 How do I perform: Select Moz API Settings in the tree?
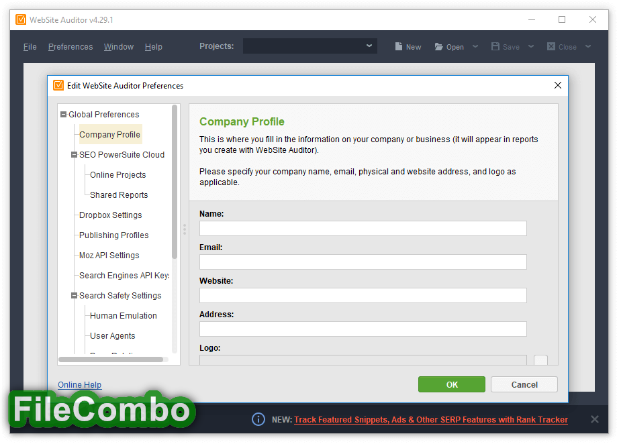(109, 255)
